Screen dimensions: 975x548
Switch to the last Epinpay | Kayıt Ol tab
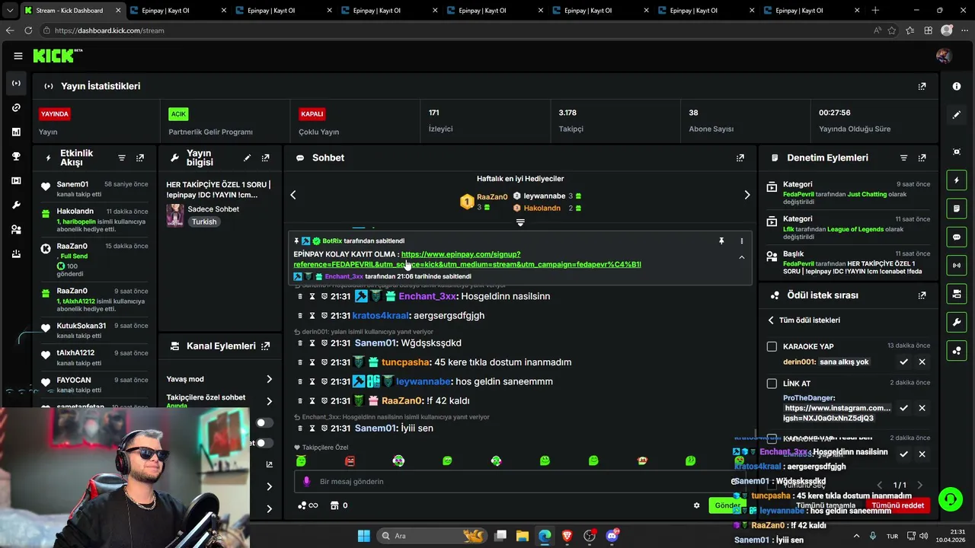coord(811,11)
